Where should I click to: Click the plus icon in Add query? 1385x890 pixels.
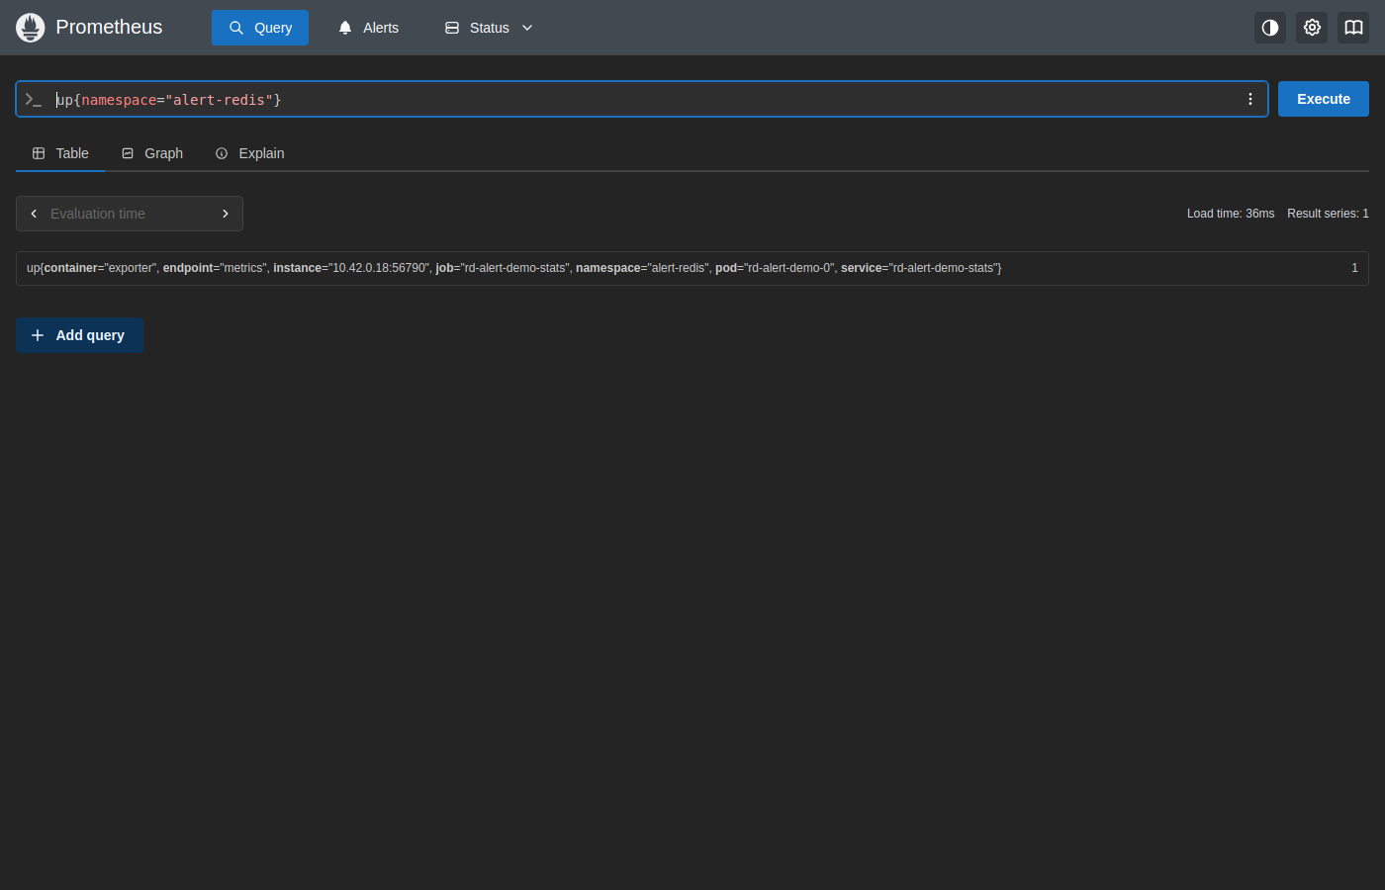[38, 335]
